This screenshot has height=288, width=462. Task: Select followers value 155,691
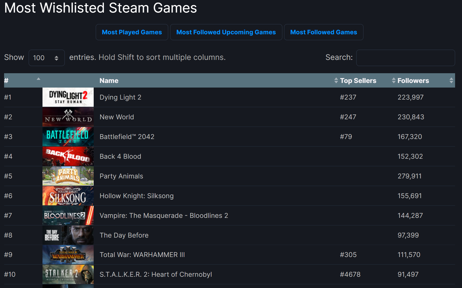point(410,196)
